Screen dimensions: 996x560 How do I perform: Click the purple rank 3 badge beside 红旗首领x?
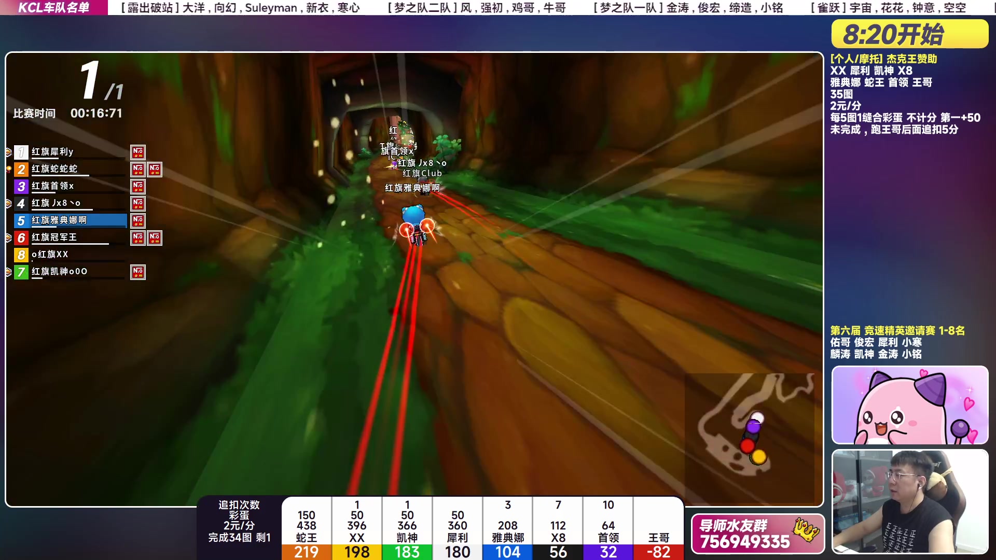21,186
